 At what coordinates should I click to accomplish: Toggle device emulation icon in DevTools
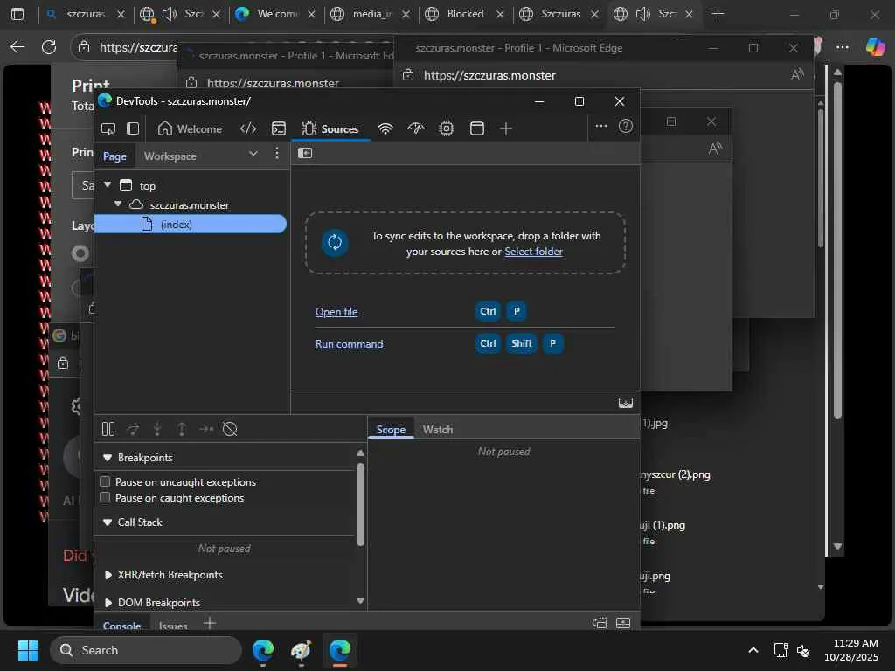tap(133, 128)
